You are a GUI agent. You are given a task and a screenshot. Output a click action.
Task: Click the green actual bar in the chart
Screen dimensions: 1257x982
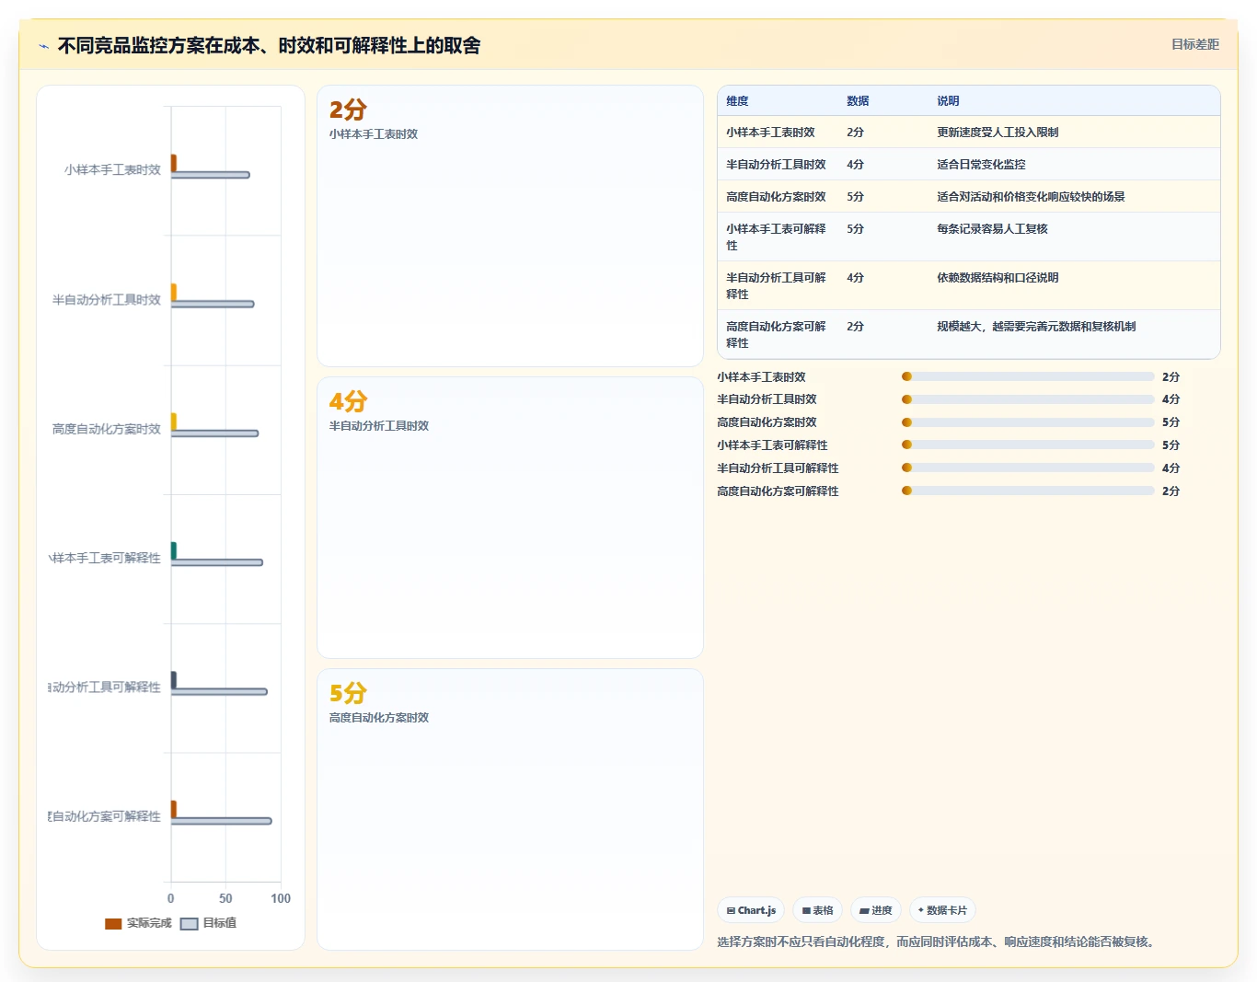pos(174,550)
